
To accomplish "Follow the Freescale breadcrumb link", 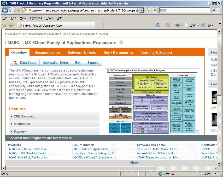I will tap(11, 34).
